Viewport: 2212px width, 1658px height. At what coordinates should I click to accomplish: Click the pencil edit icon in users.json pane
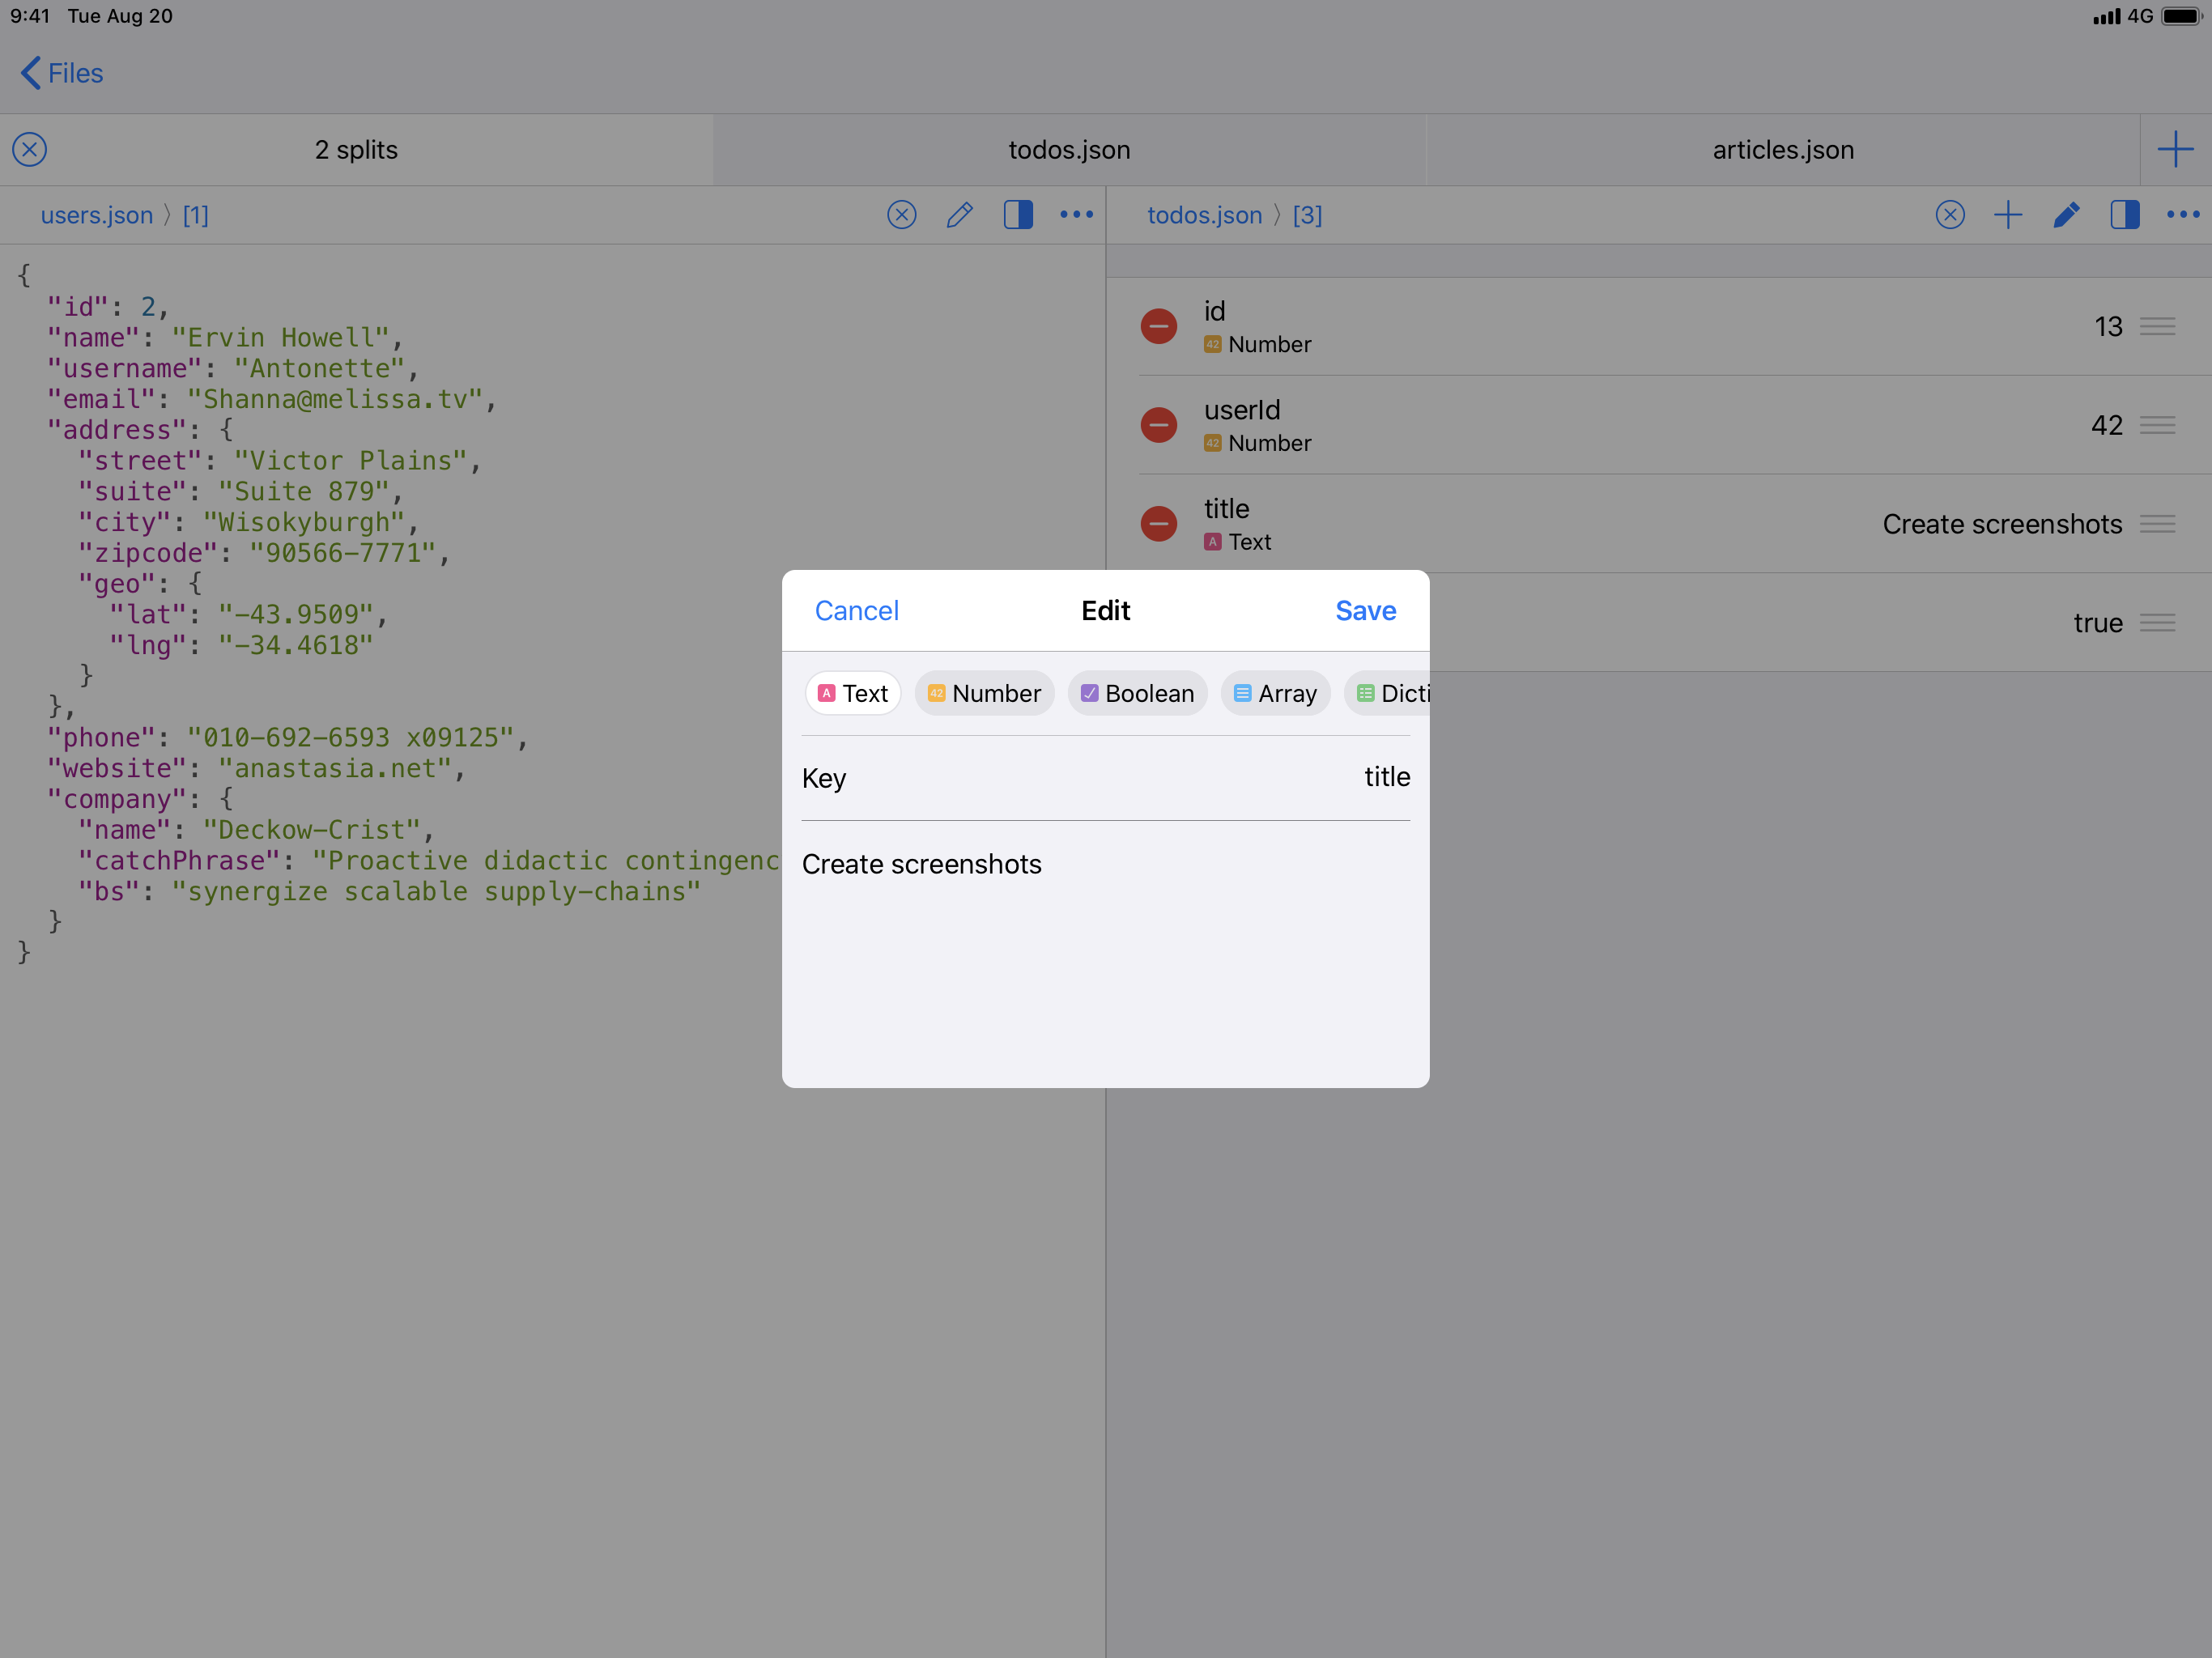(959, 215)
